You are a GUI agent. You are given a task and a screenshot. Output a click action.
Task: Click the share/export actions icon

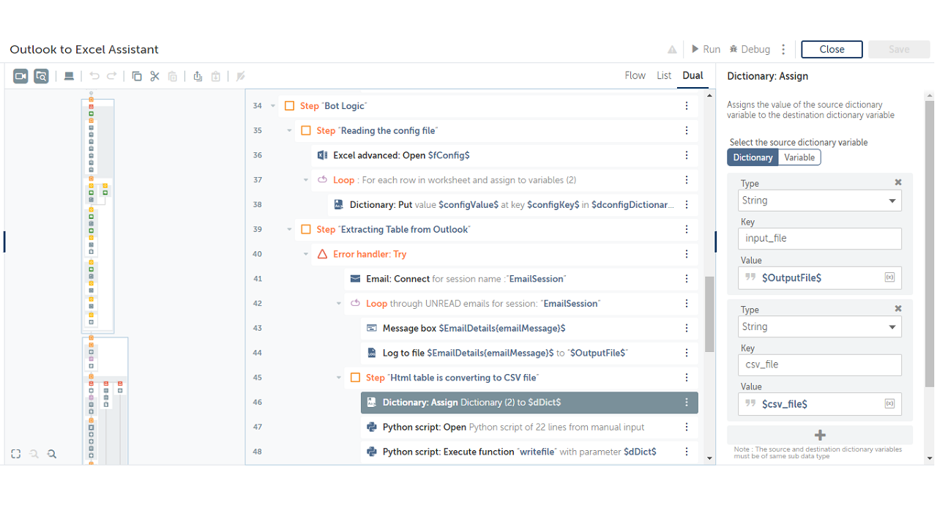coord(198,76)
